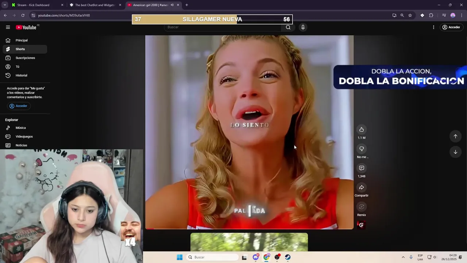This screenshot has width=467, height=263.
Task: Expand the tab search dropdown
Action: click(5, 5)
